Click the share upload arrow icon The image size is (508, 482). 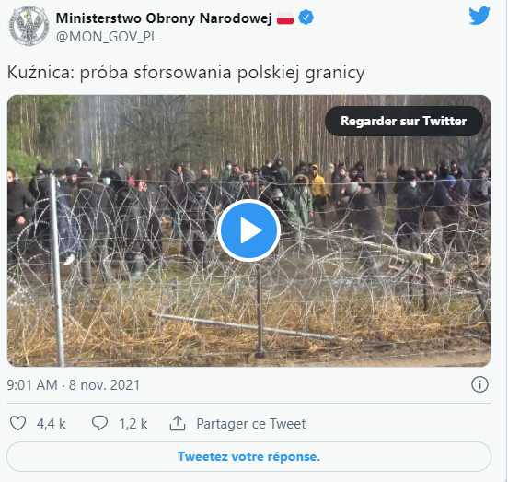pos(178,423)
